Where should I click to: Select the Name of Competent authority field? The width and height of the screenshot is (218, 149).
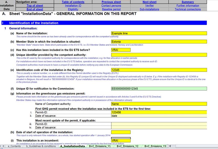tap(159, 104)
